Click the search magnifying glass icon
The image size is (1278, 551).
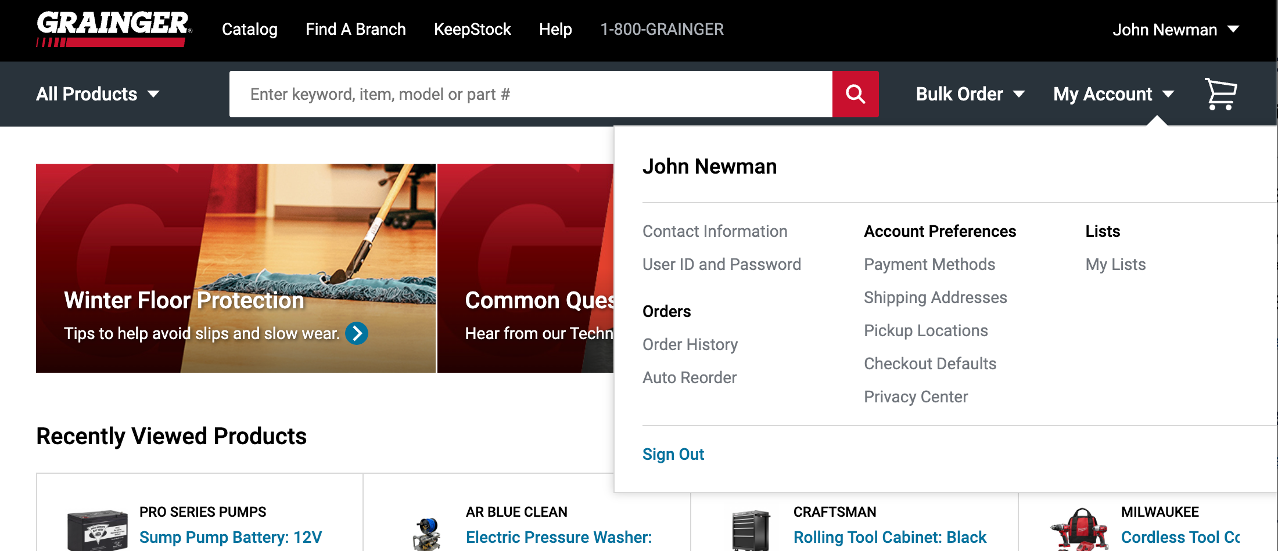(854, 93)
